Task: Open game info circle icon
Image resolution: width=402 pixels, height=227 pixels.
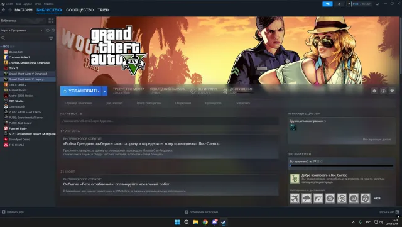Action: click(x=383, y=91)
